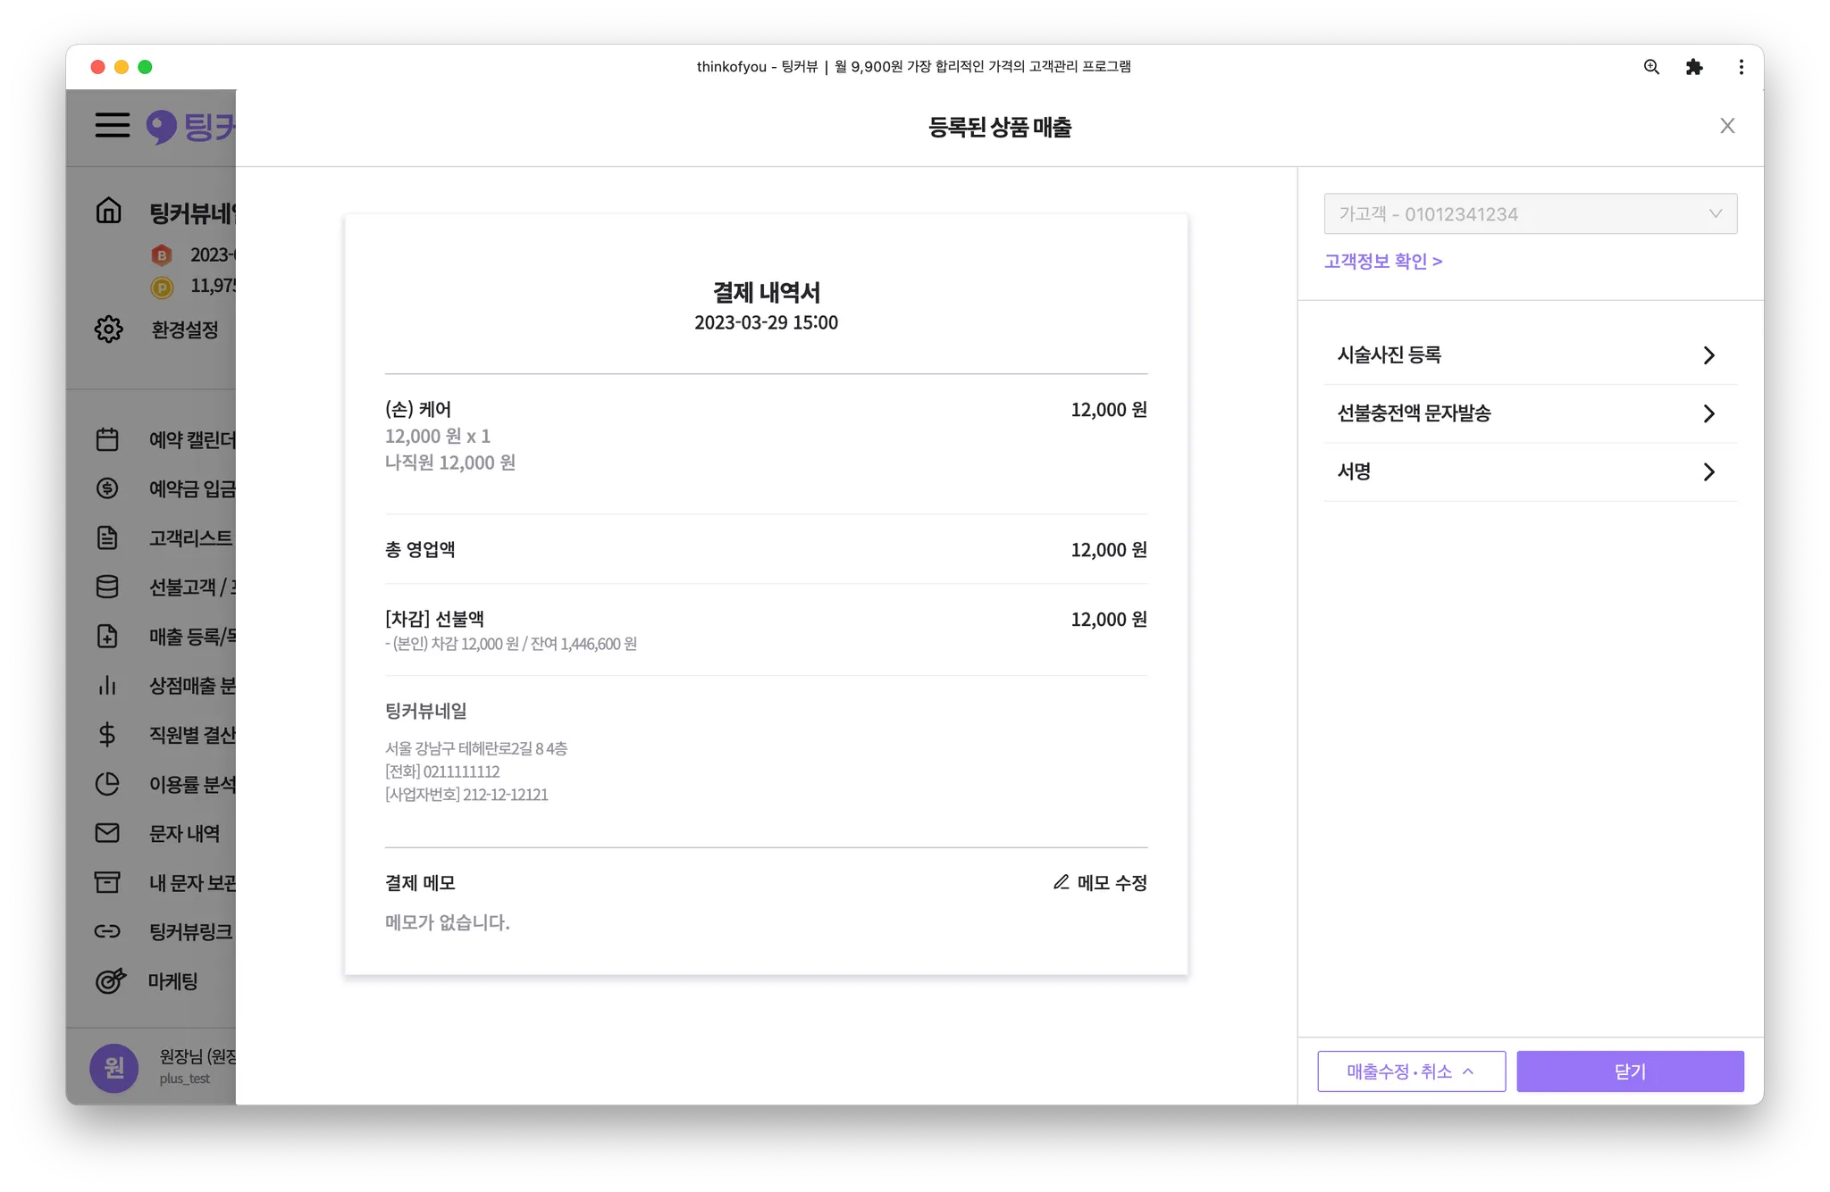Viewport: 1830px width, 1192px height.
Task: Click the 예약금 입금 coin icon
Action: [107, 488]
